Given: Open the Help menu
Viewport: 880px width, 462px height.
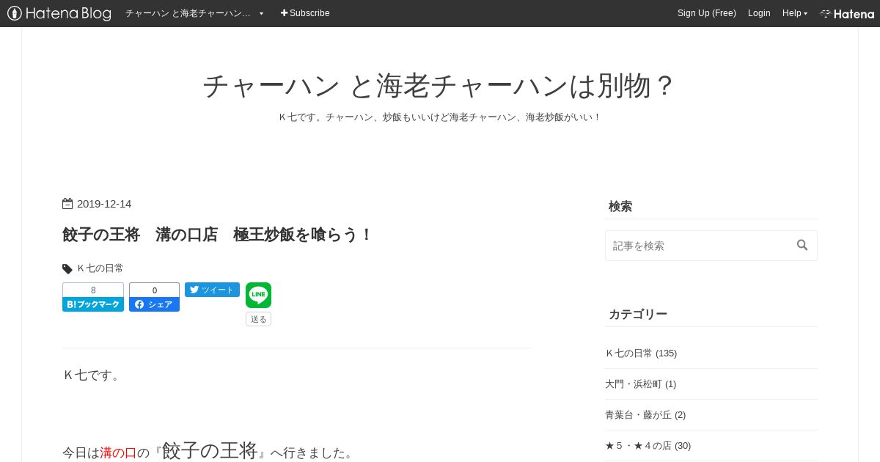Looking at the screenshot, I should 795,13.
